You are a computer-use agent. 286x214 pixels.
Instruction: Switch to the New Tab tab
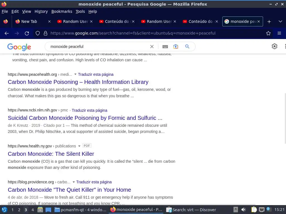[29, 21]
